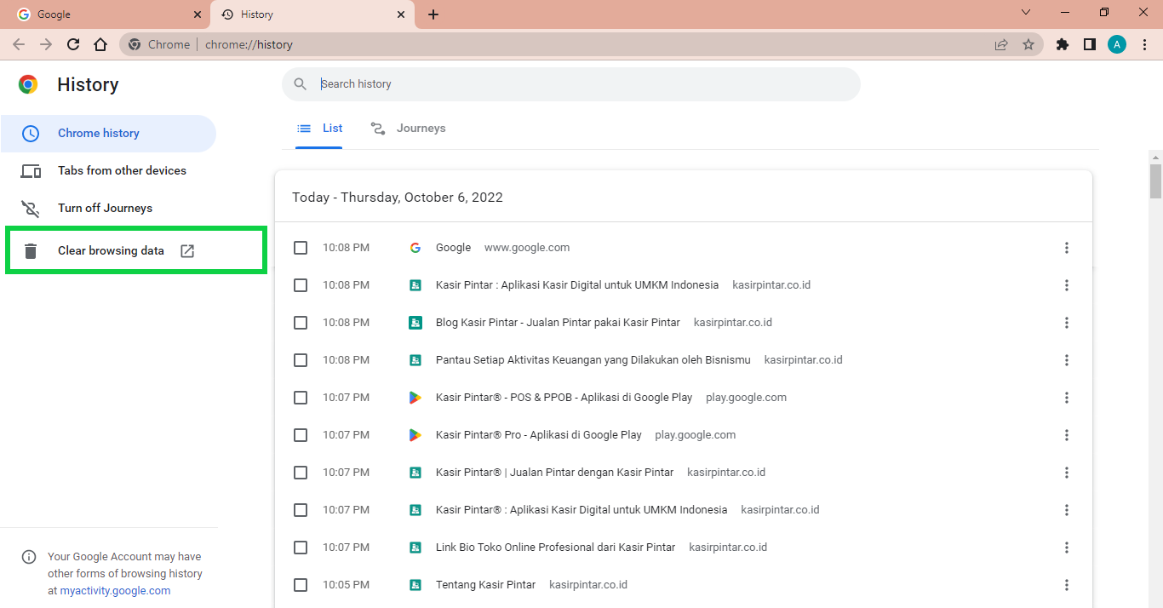Toggle the browser side panel icon
This screenshot has width=1163, height=608.
pos(1090,44)
